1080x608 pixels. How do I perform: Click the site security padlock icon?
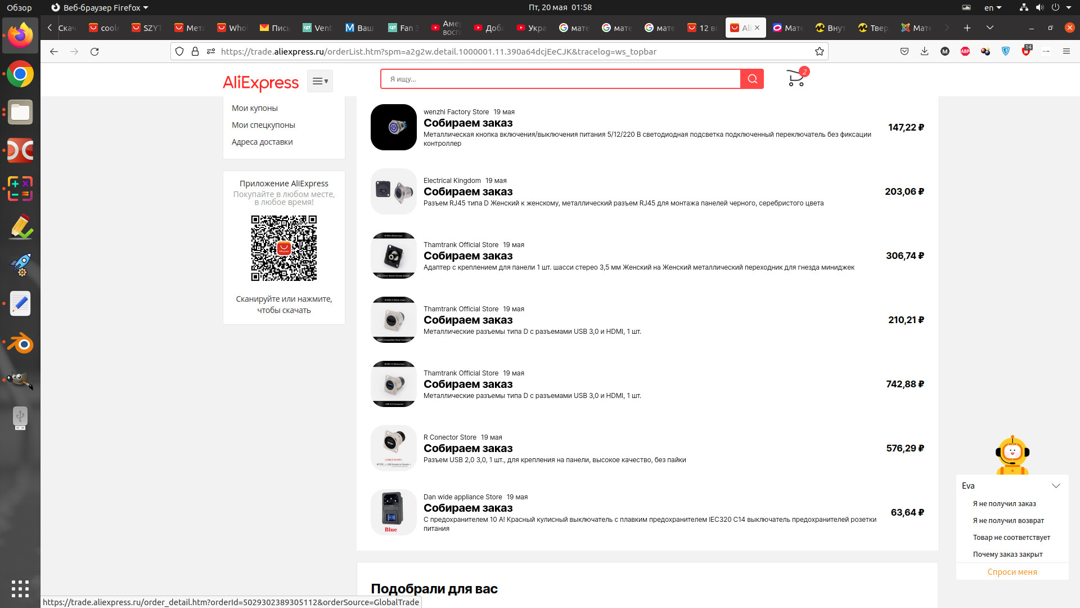(195, 51)
